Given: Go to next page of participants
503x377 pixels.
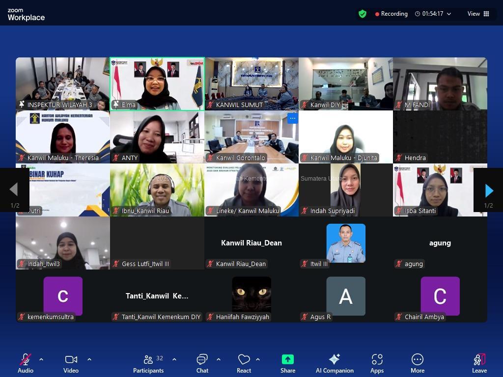Looking at the screenshot, I should (489, 190).
